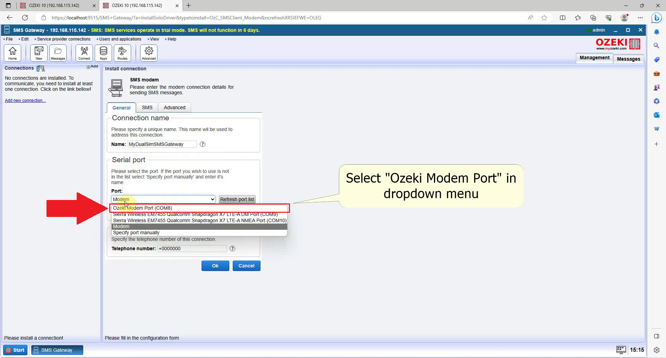The image size is (666, 358).
Task: Click the Ok button
Action: (215, 266)
